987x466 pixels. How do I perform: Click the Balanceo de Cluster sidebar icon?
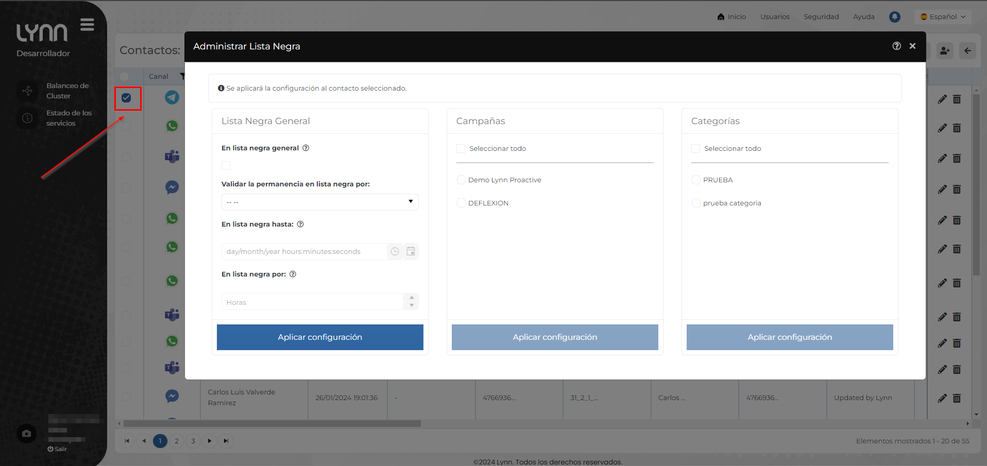27,91
